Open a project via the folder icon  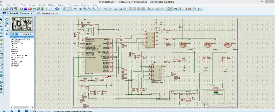7,9
